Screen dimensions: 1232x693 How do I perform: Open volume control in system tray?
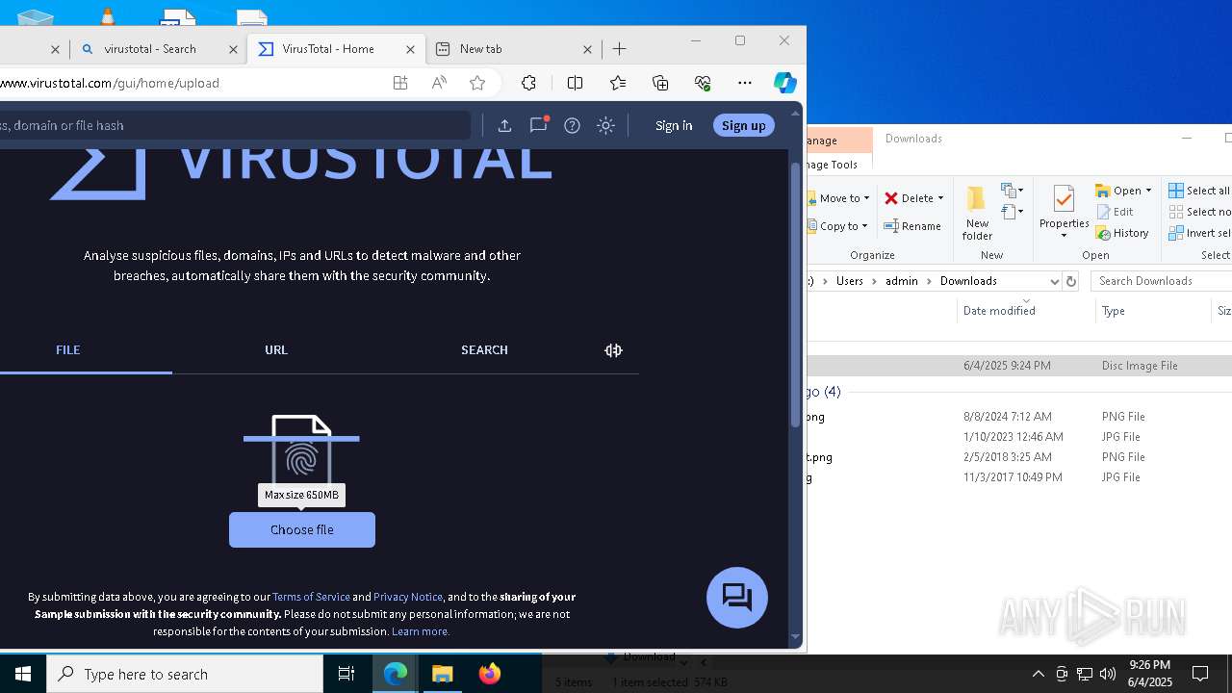[x=1108, y=674]
